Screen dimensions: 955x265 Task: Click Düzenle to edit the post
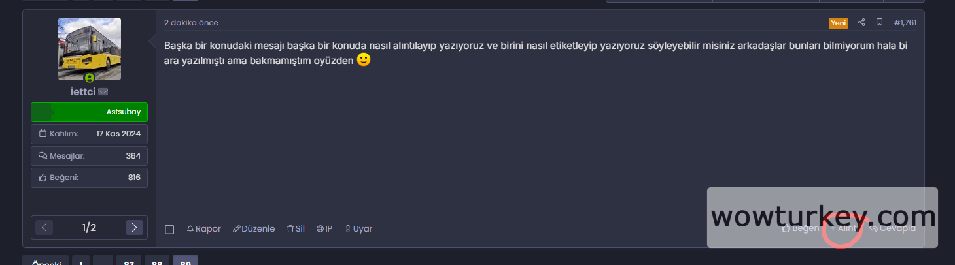254,229
